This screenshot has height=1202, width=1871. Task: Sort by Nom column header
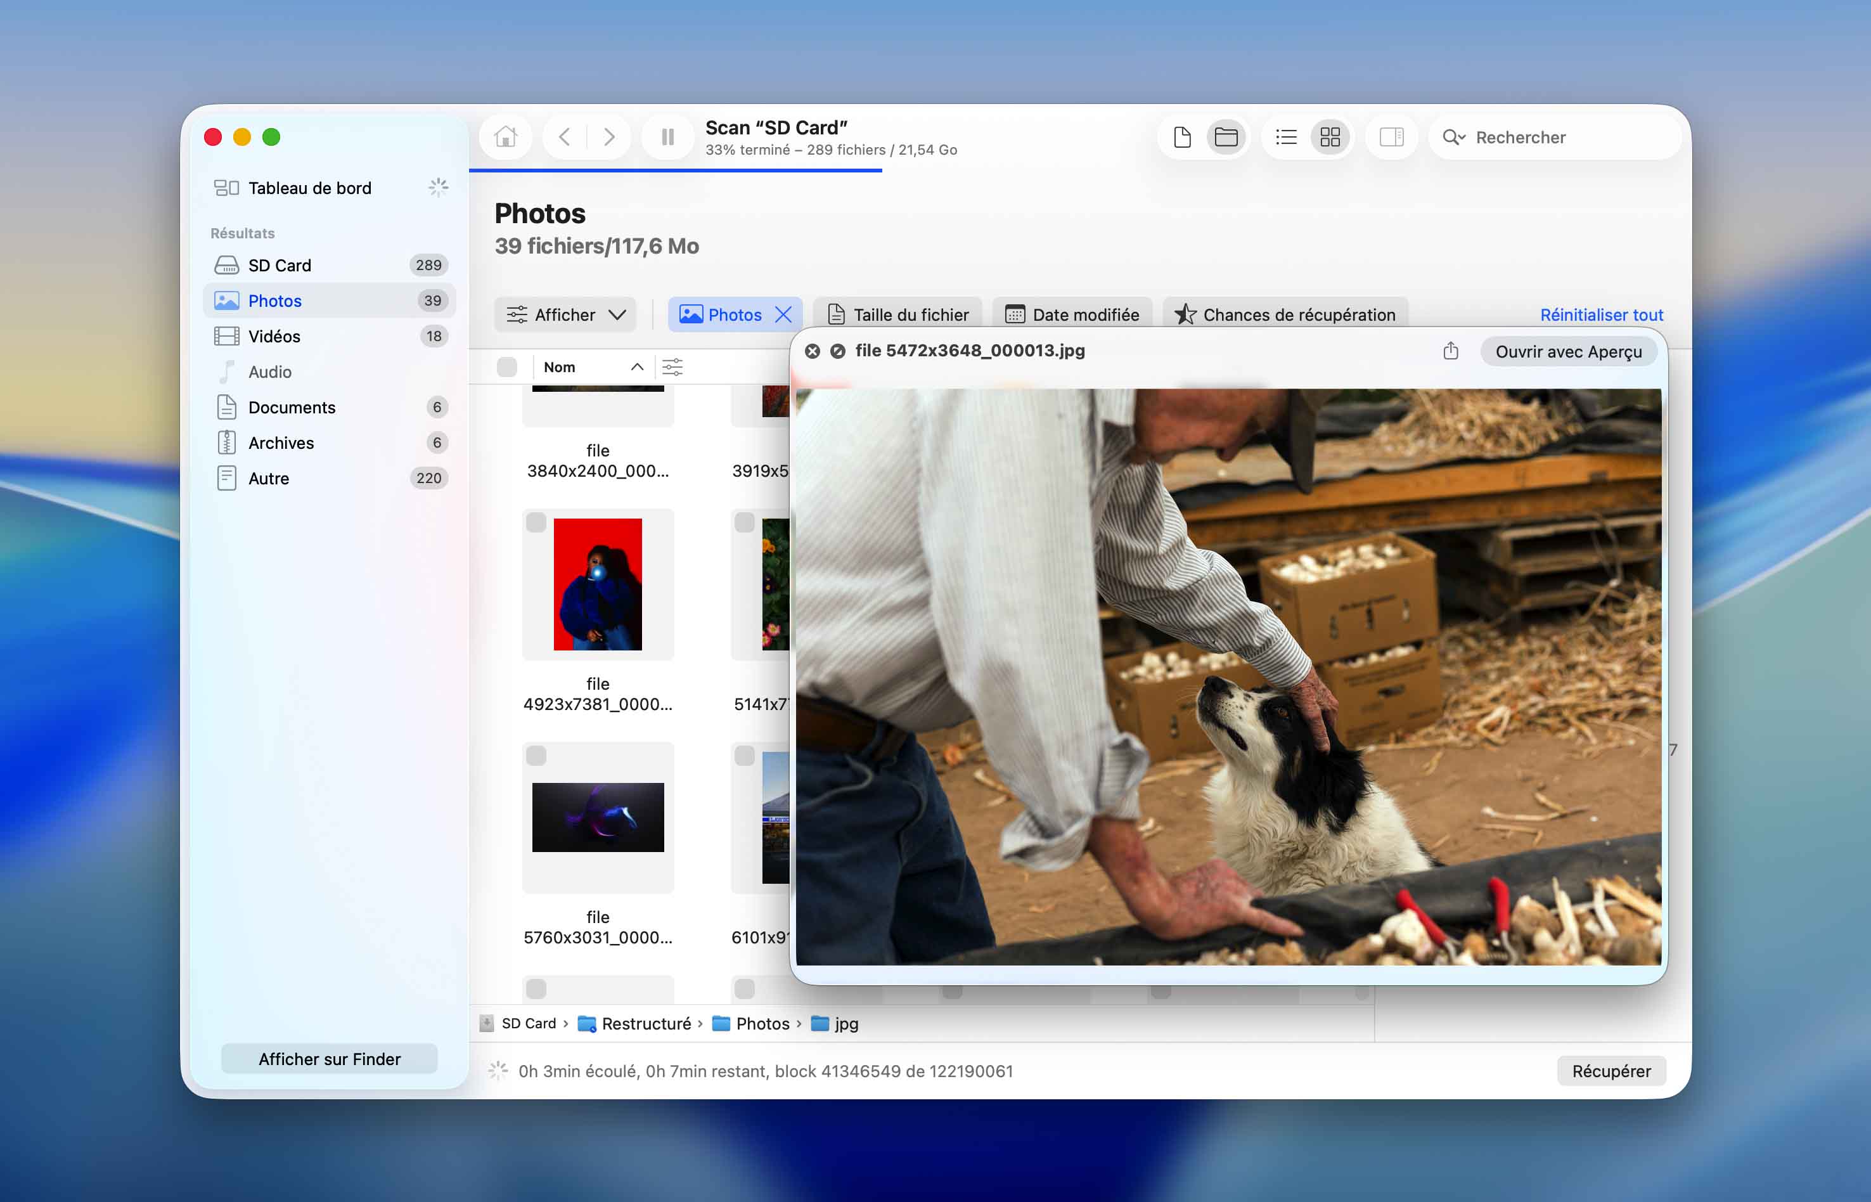[x=593, y=367]
